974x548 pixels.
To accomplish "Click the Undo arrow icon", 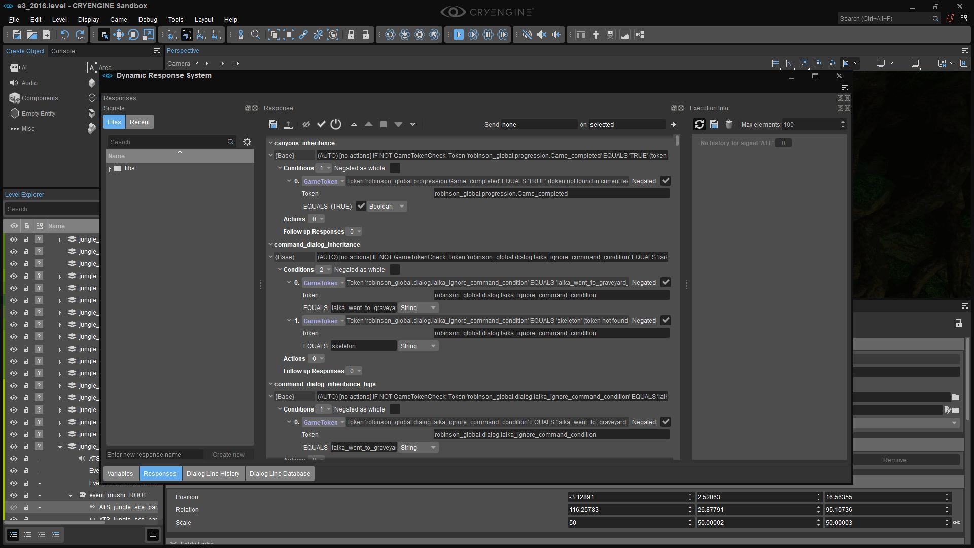I will click(x=64, y=35).
